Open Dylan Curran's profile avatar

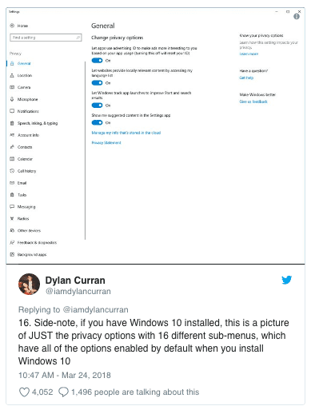click(x=29, y=284)
